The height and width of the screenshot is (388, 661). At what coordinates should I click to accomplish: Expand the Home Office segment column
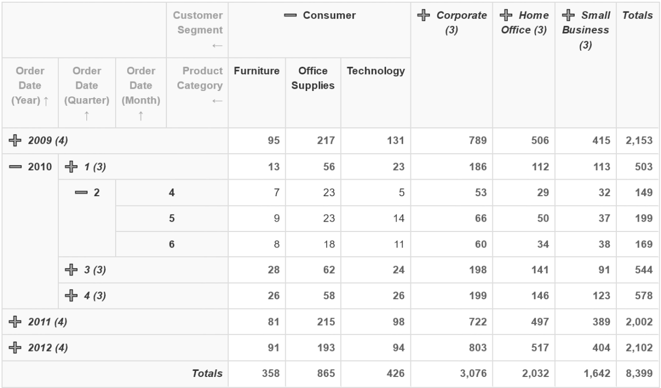tap(507, 15)
